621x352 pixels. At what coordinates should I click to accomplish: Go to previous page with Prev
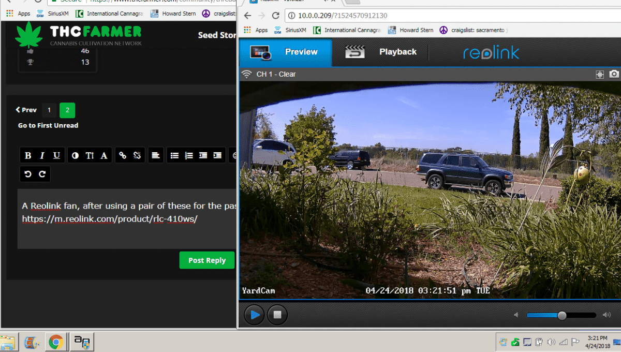(x=26, y=110)
